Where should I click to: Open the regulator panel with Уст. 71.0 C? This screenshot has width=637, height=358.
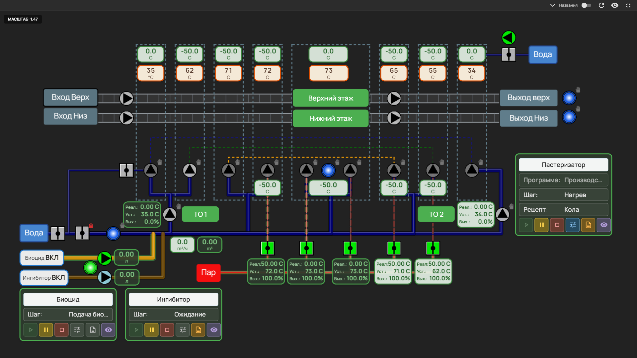[393, 271]
